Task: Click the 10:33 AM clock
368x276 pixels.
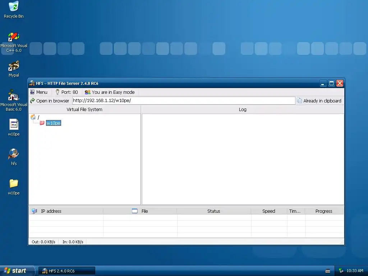Action: click(355, 271)
